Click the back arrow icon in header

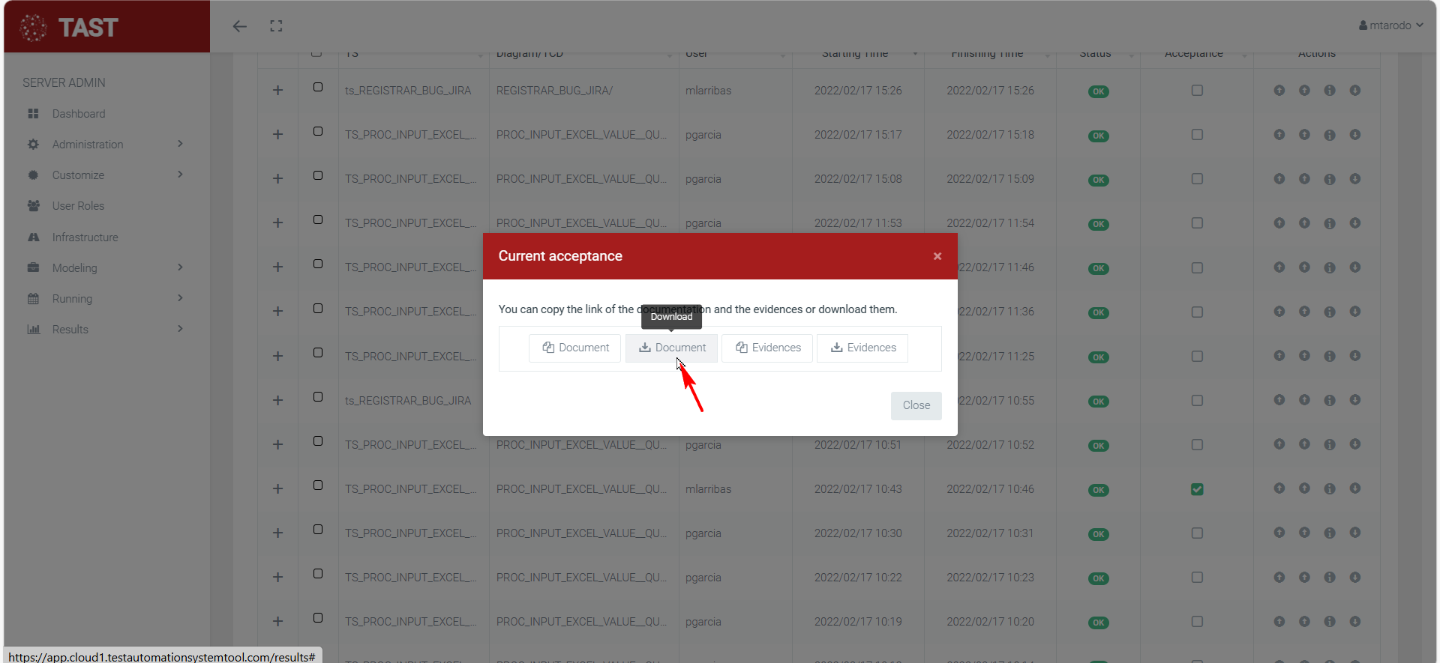pos(239,26)
